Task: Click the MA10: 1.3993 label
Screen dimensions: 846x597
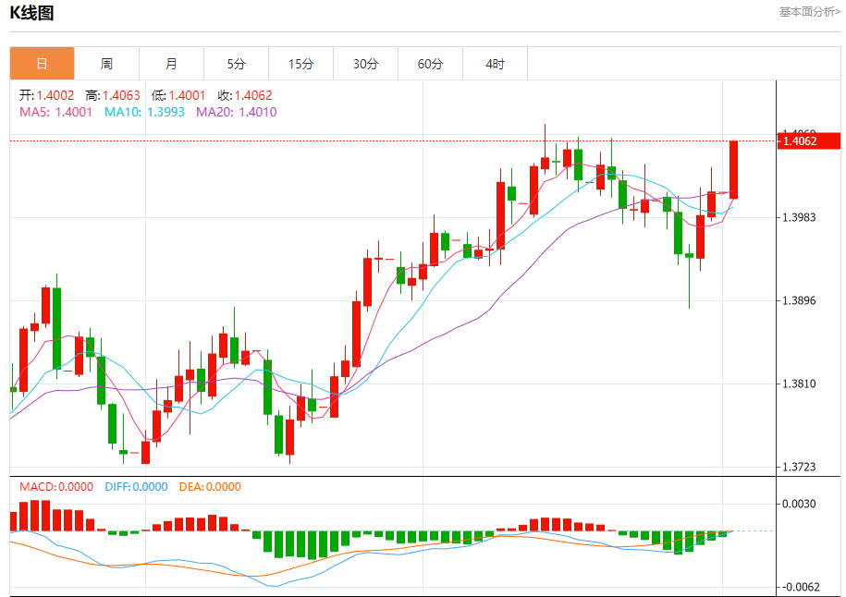Action: click(x=144, y=112)
